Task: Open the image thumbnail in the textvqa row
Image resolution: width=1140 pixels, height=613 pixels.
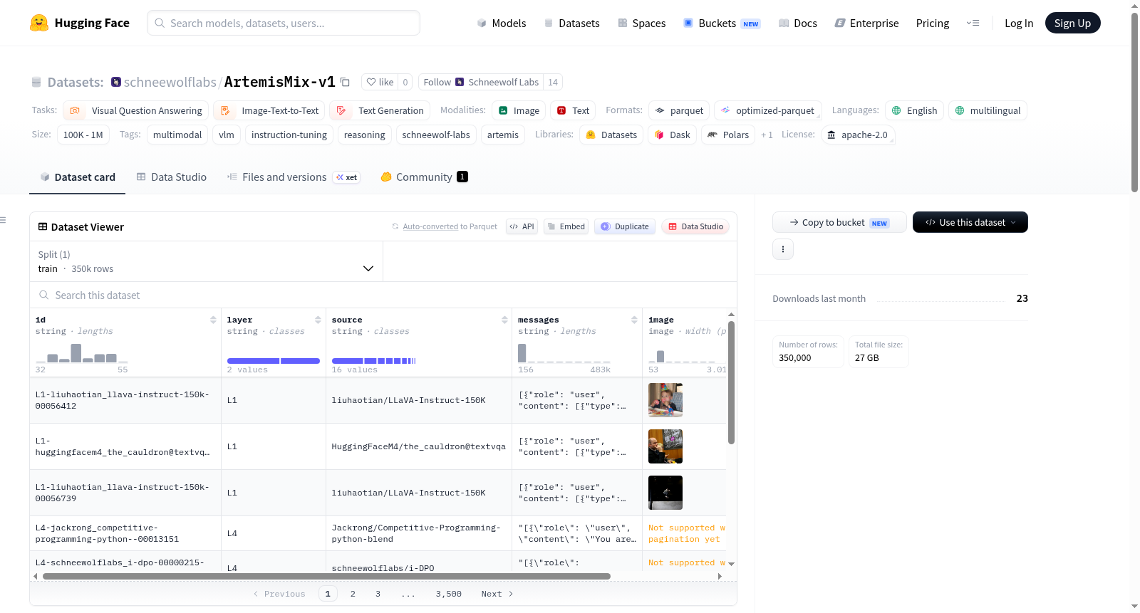Action: pyautogui.click(x=665, y=446)
